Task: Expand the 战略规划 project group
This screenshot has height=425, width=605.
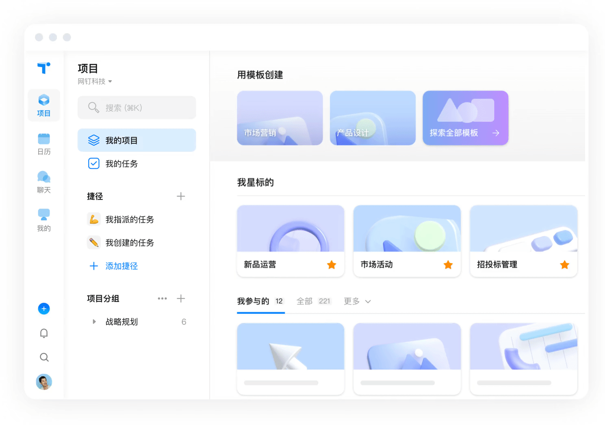Action: tap(94, 322)
